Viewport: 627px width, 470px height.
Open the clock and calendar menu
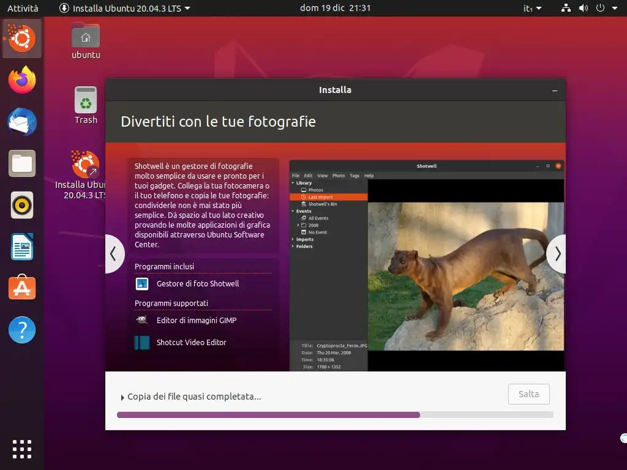tap(335, 8)
